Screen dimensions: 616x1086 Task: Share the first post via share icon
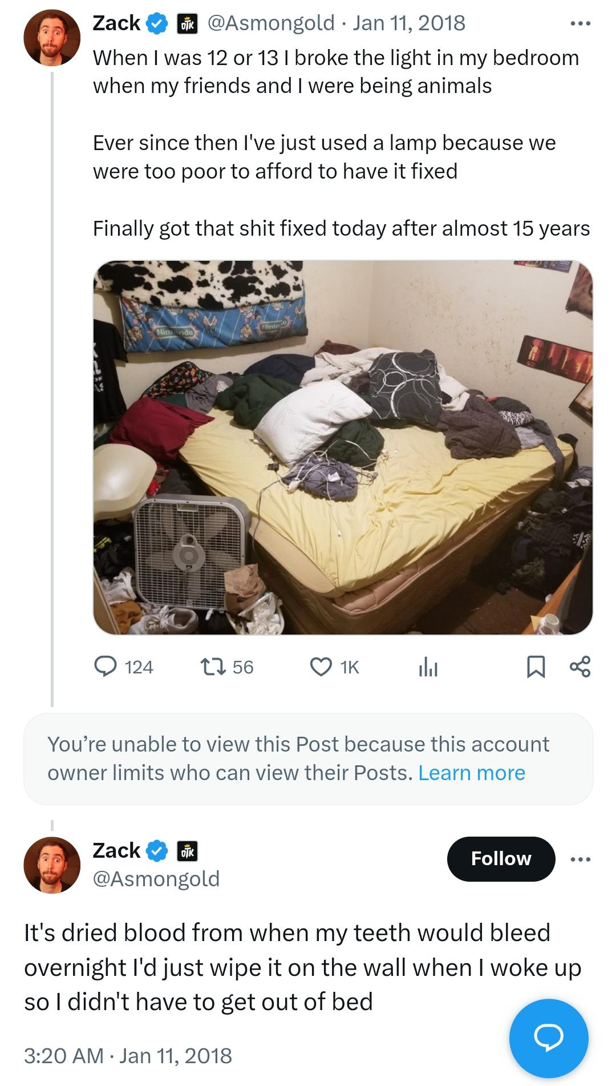pos(579,667)
